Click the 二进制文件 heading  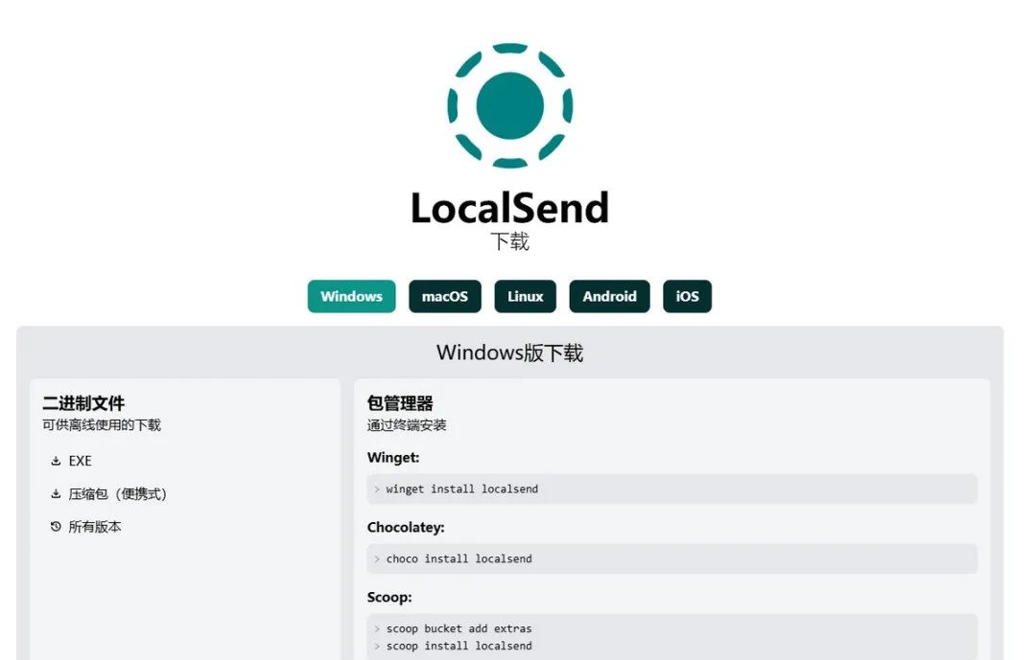[83, 403]
